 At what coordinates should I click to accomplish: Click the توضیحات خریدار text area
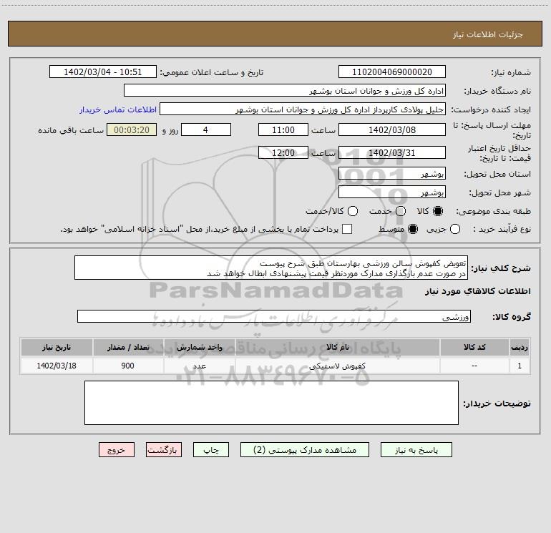point(271,403)
